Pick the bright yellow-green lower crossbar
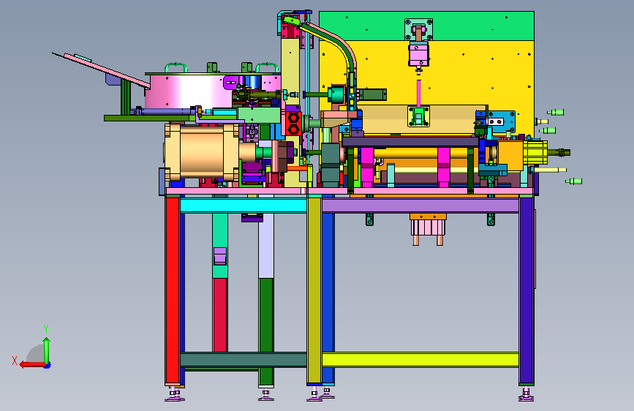The width and height of the screenshot is (634, 411). (x=420, y=360)
